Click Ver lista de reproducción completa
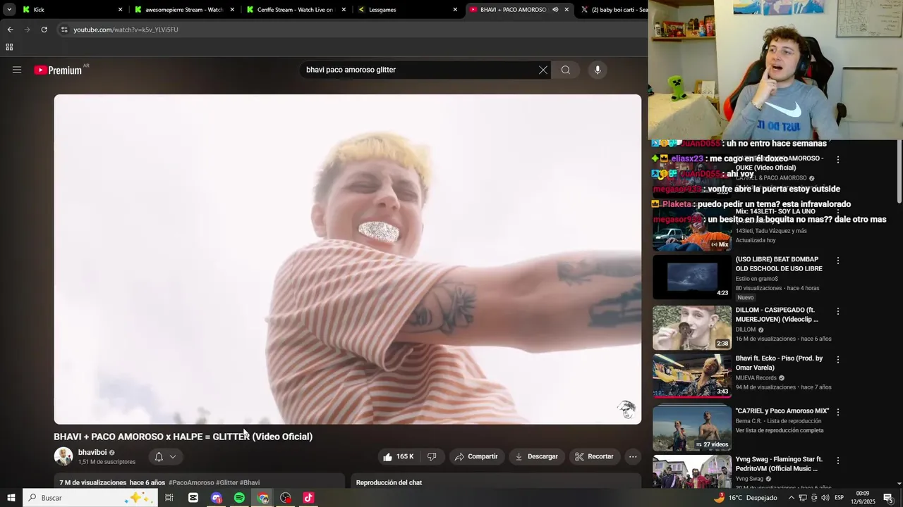903x507 pixels. (x=780, y=430)
